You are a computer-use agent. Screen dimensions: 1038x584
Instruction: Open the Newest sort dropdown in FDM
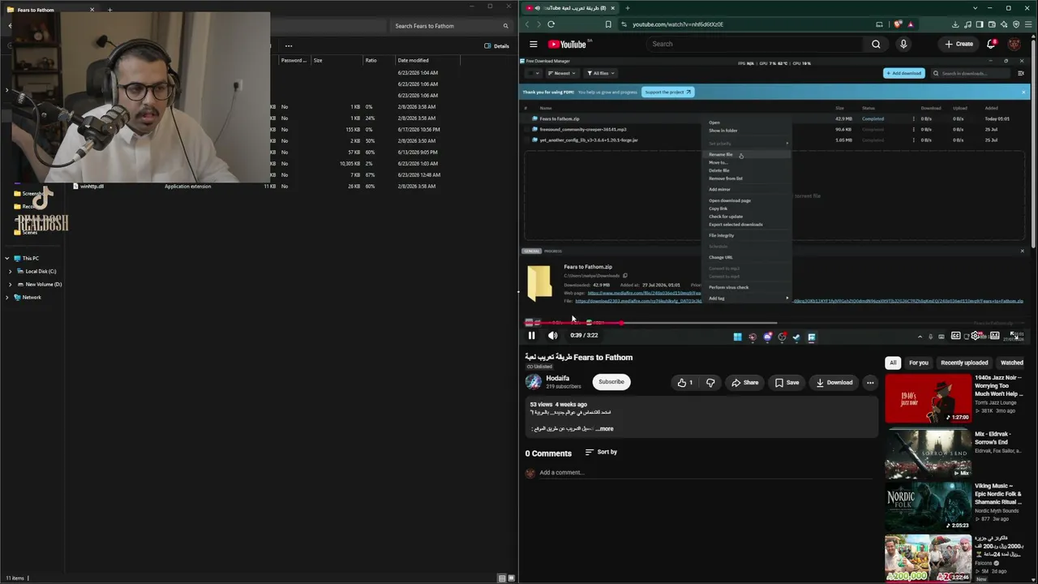[562, 73]
